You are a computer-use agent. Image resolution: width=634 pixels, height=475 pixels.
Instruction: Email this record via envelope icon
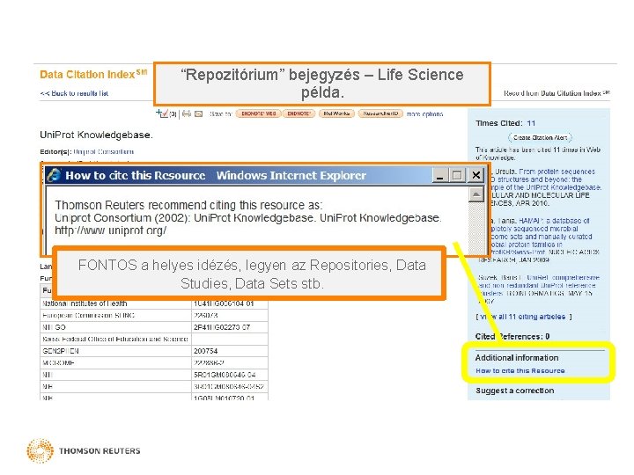198,113
